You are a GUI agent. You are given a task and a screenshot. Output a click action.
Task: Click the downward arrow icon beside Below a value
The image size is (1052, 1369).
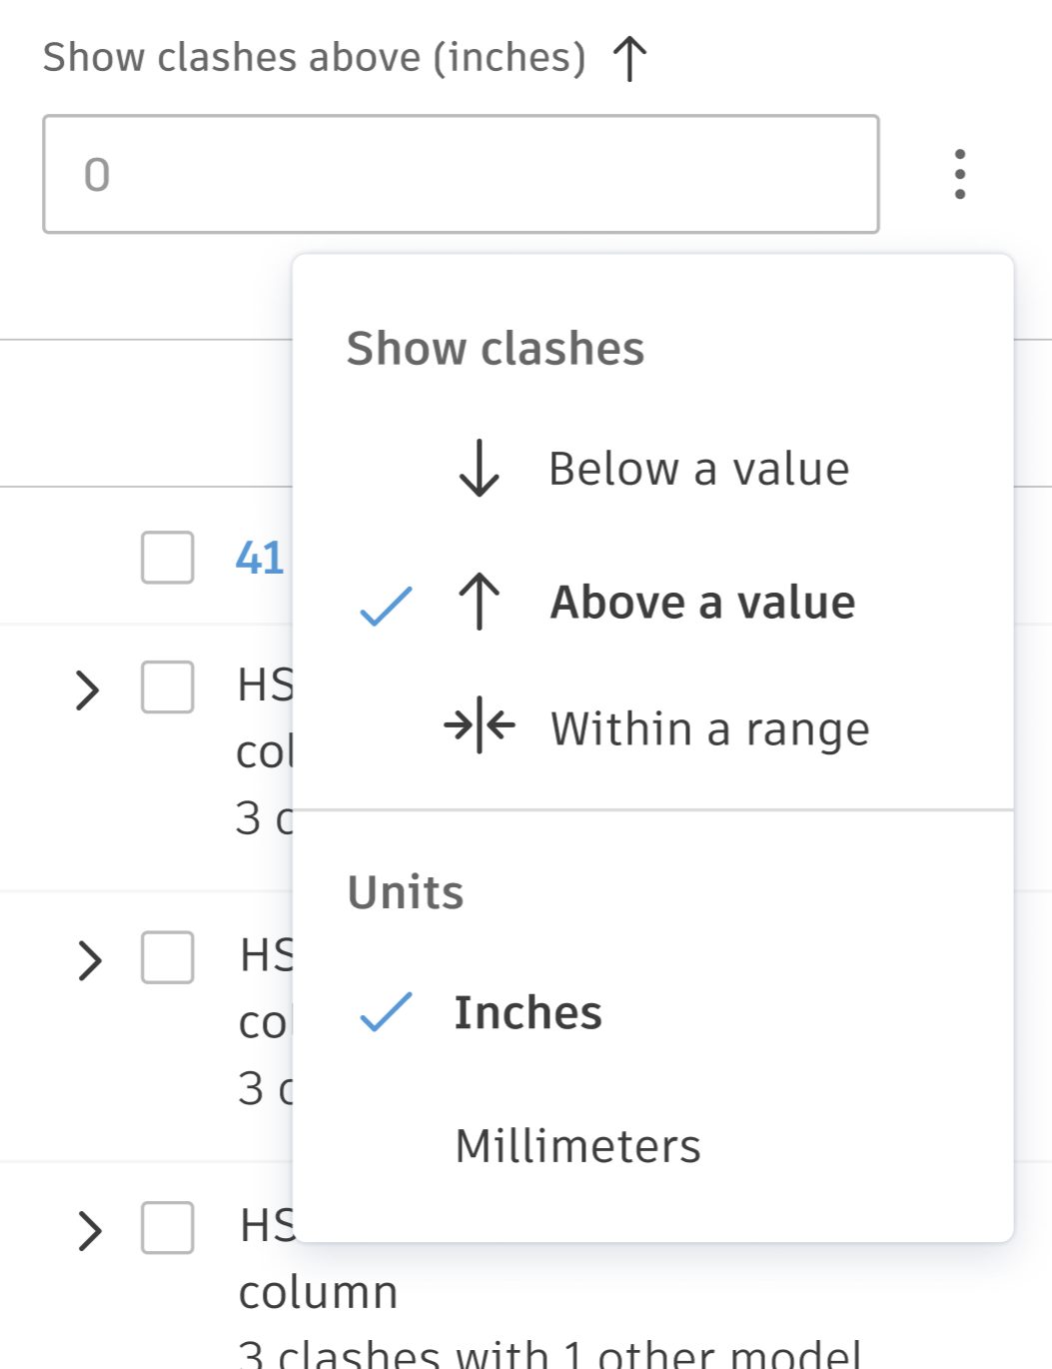click(478, 468)
